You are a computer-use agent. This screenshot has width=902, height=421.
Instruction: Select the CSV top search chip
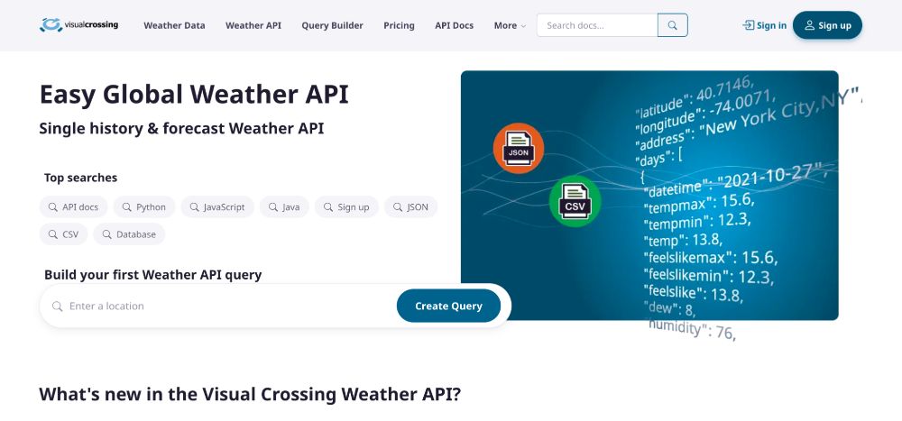63,234
